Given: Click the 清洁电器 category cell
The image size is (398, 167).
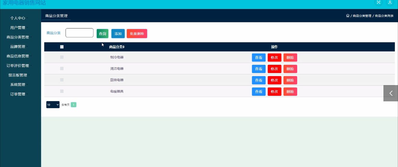Looking at the screenshot, I should pos(117,69).
